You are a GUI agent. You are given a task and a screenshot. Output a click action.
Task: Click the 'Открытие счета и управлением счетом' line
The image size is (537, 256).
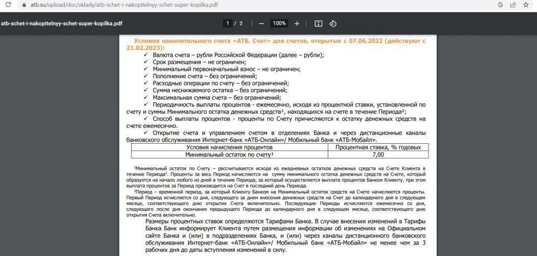[276, 136]
